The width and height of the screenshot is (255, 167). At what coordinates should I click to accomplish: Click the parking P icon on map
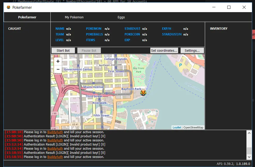click(x=180, y=65)
